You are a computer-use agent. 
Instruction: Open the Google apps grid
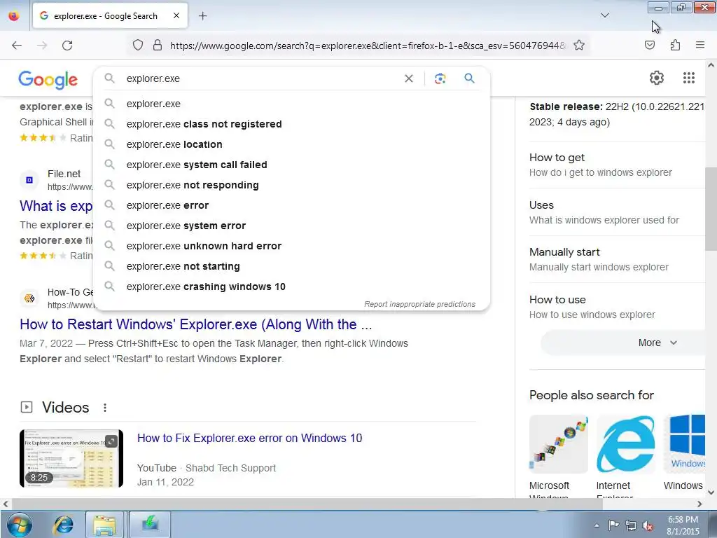click(689, 78)
